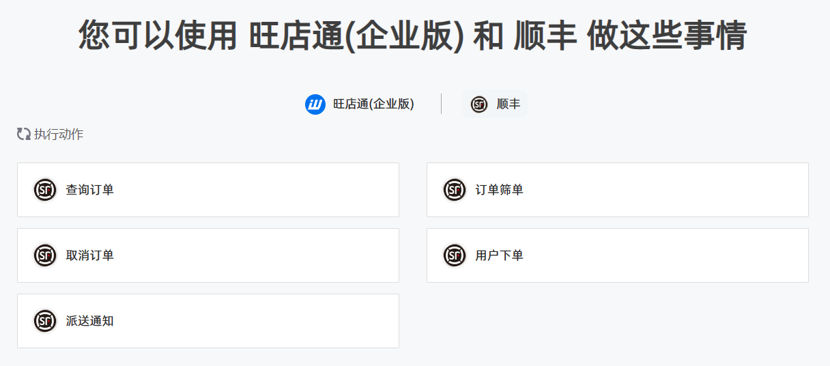Viewport: 830px width, 366px height.
Task: Click the circular arrows icon beside 执行动作
Action: point(24,134)
